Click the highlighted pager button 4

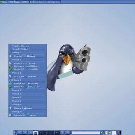pos(36,133)
